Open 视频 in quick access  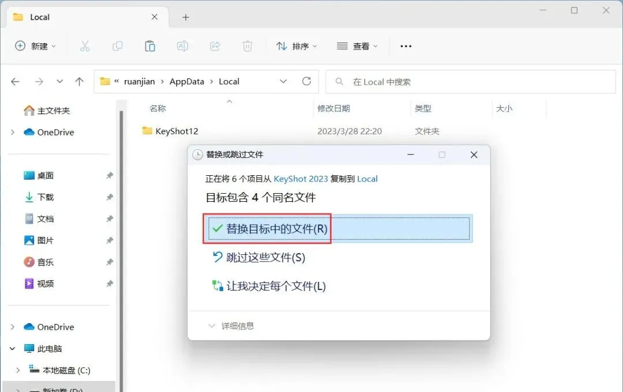(x=39, y=284)
